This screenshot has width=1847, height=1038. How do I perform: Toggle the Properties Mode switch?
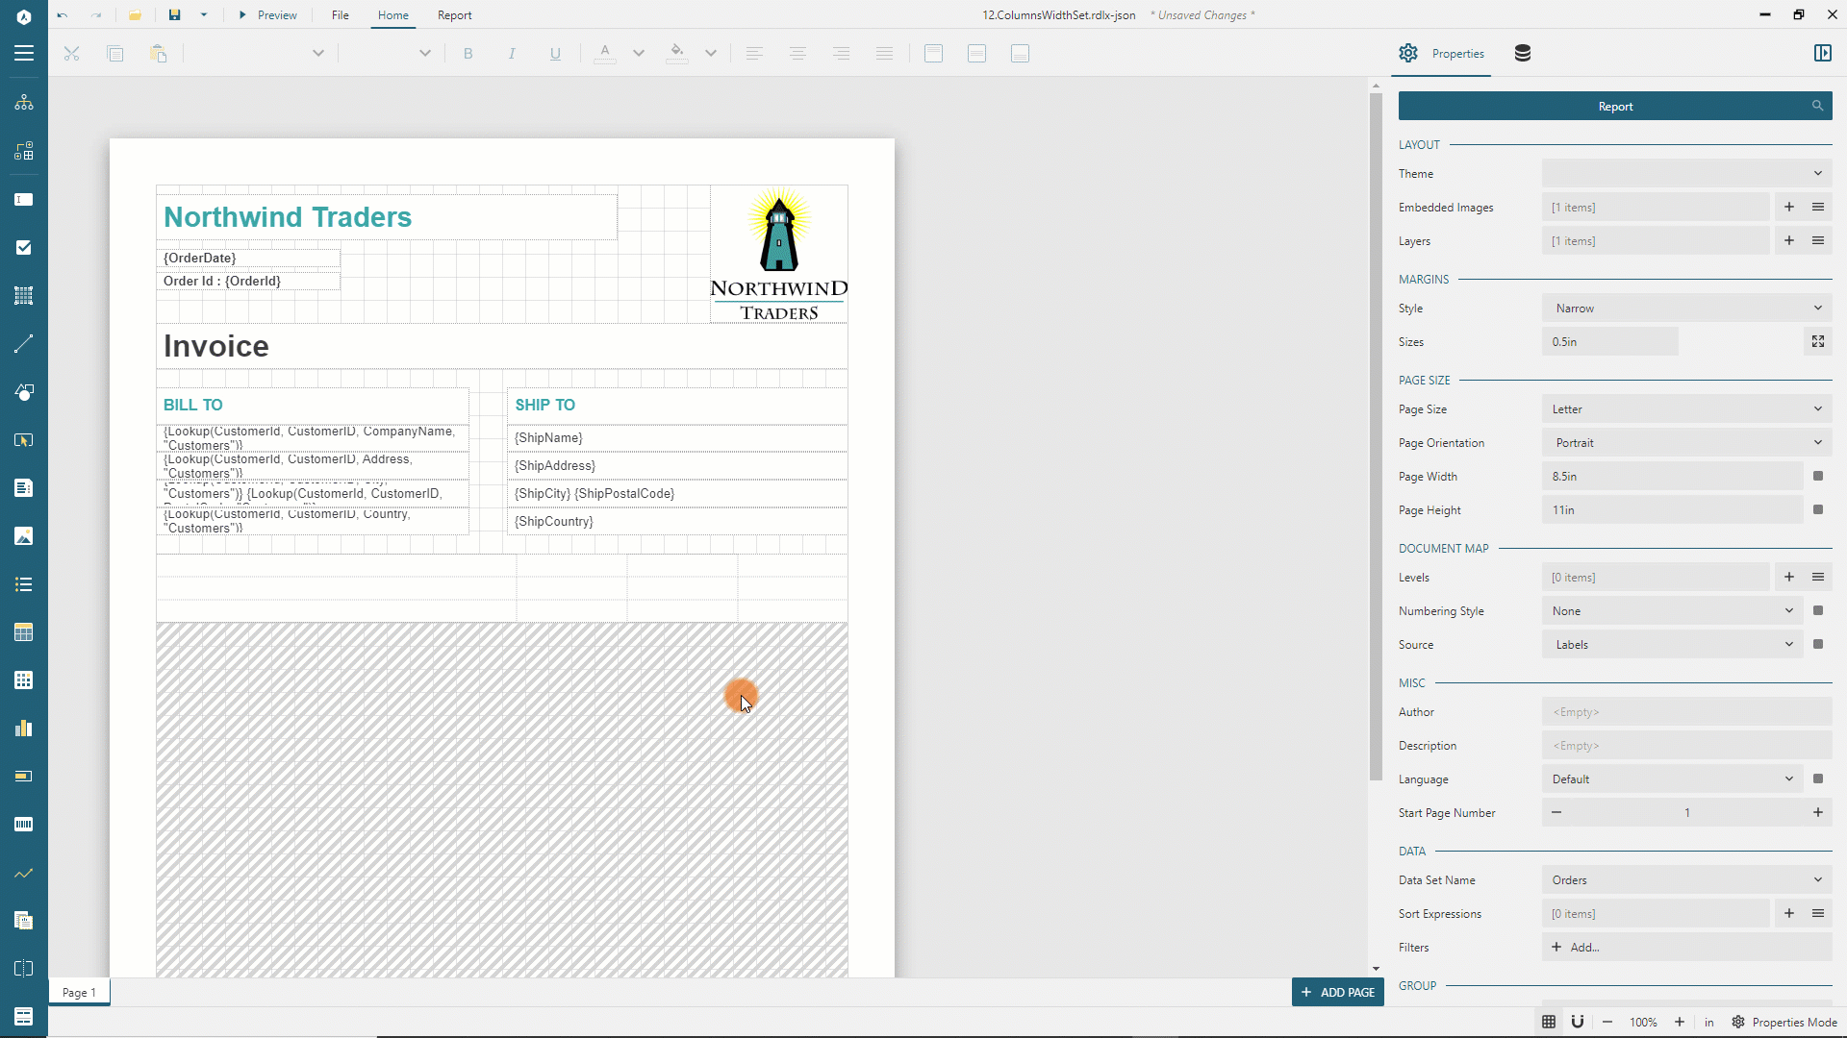click(1784, 1022)
